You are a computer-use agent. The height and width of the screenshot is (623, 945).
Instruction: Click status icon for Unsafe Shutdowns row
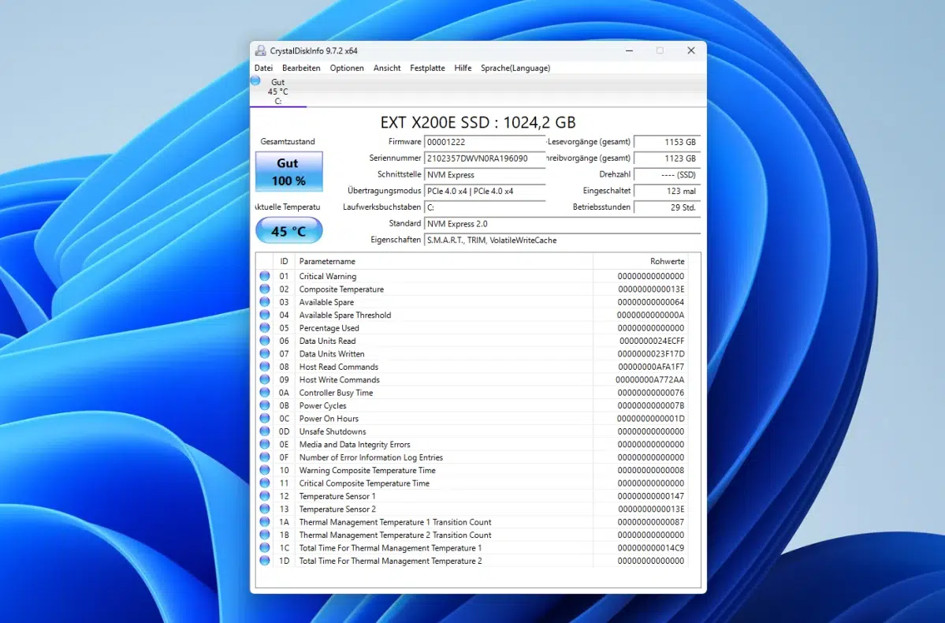pyautogui.click(x=265, y=432)
